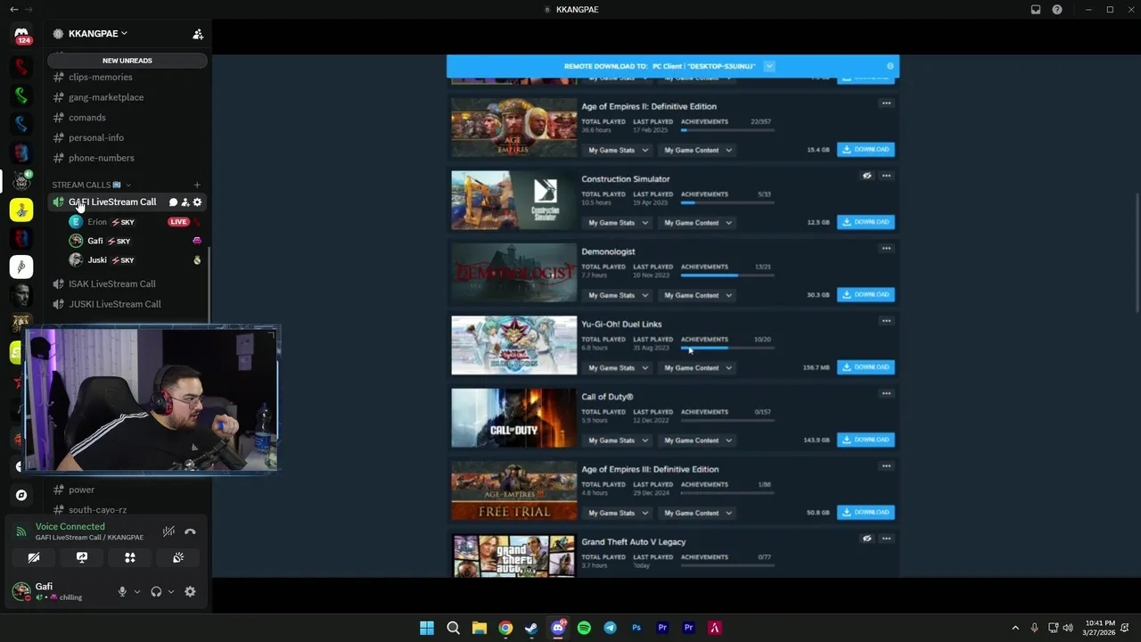
Task: Download Construction Simulator
Action: click(x=866, y=222)
